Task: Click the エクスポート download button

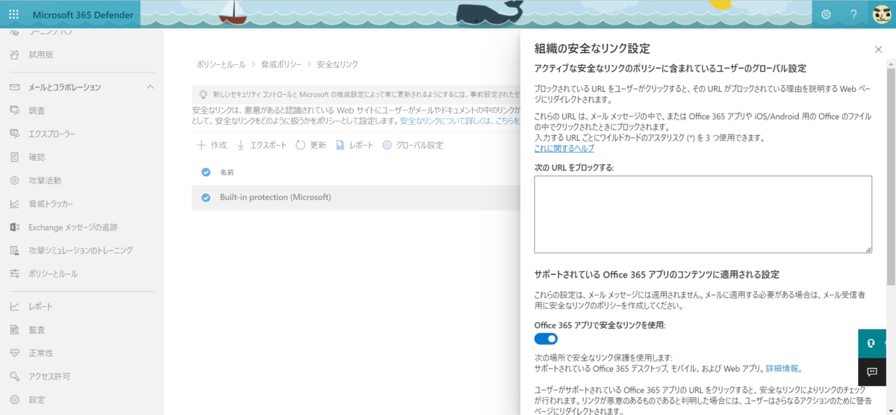Action: coord(261,145)
